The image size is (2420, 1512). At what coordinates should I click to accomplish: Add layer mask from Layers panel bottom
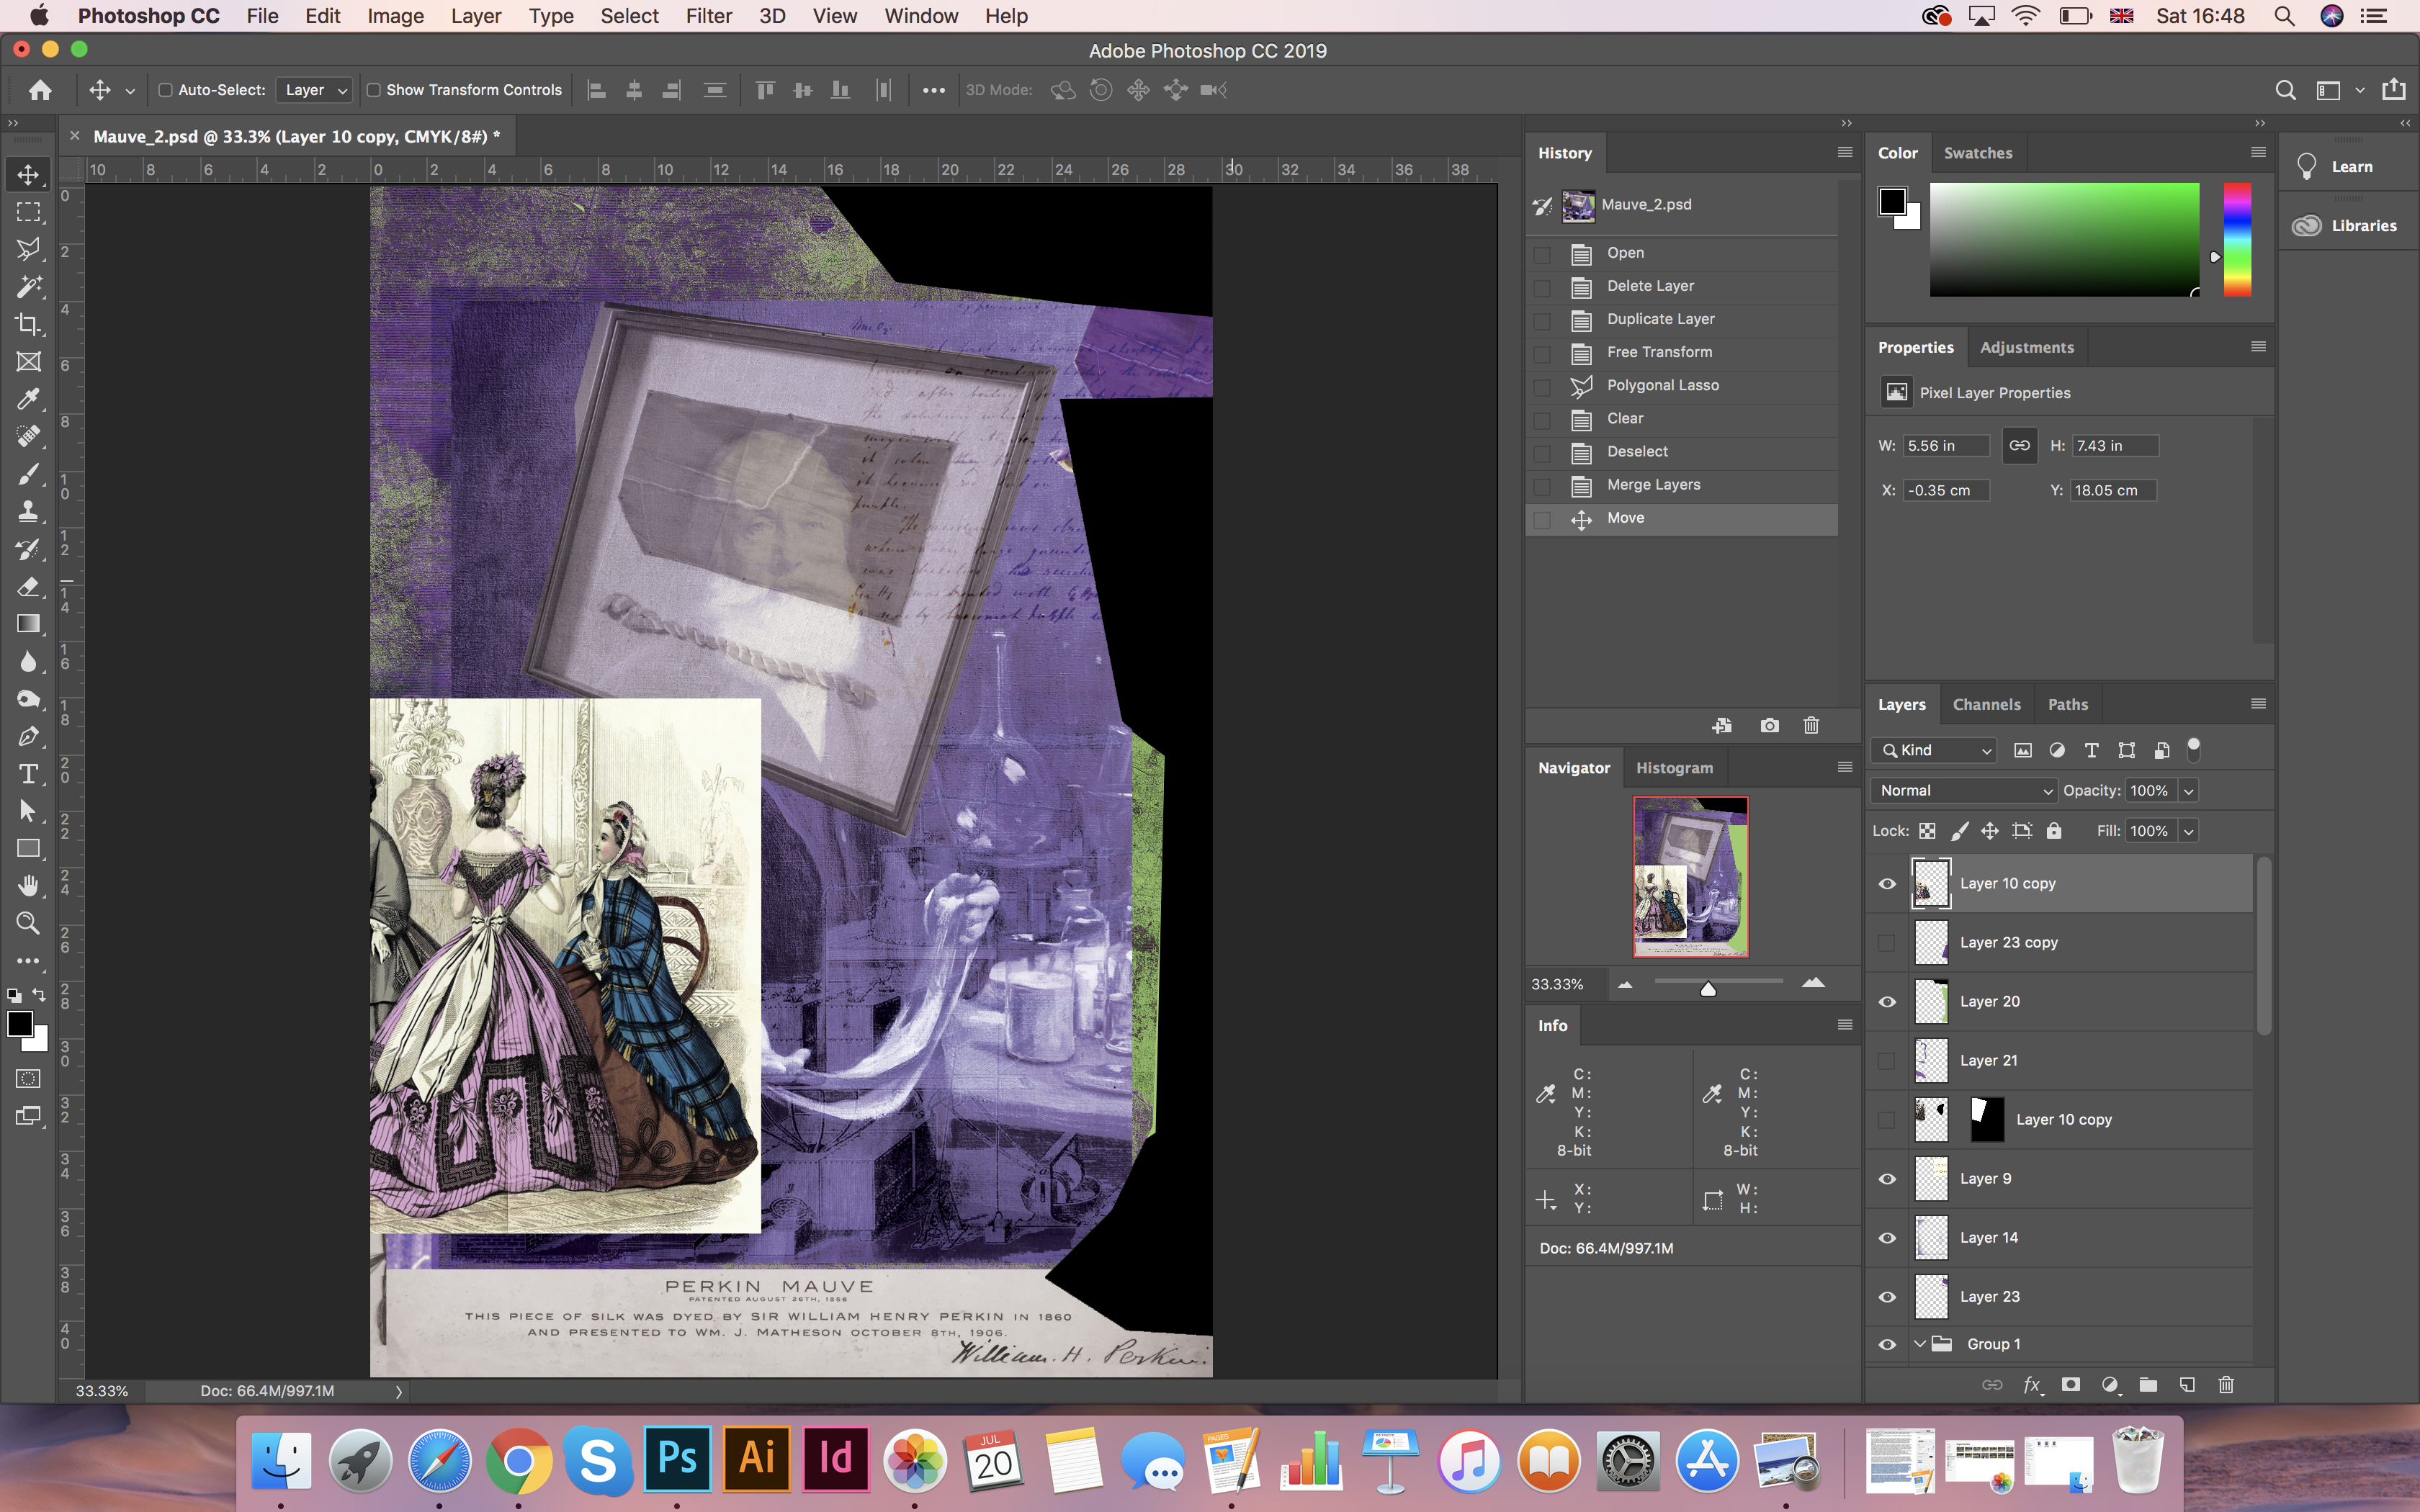click(x=2070, y=1385)
